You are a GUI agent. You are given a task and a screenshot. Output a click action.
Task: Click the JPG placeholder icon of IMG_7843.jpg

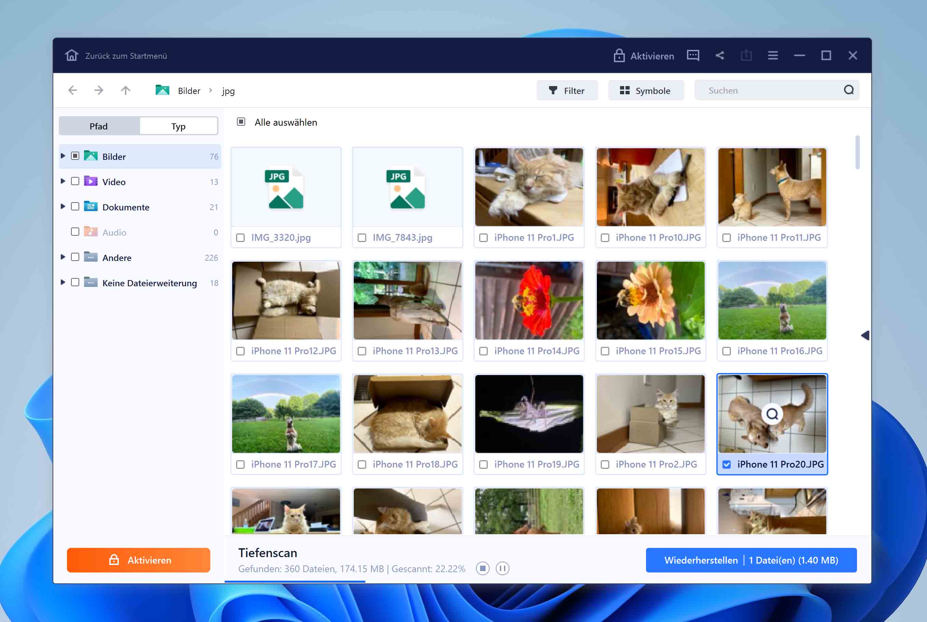point(406,188)
